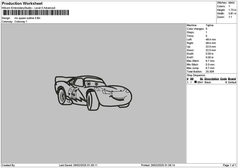The width and height of the screenshot is (238, 168).
Task: Click the Right value 48.4 mm
Action: 211,43
